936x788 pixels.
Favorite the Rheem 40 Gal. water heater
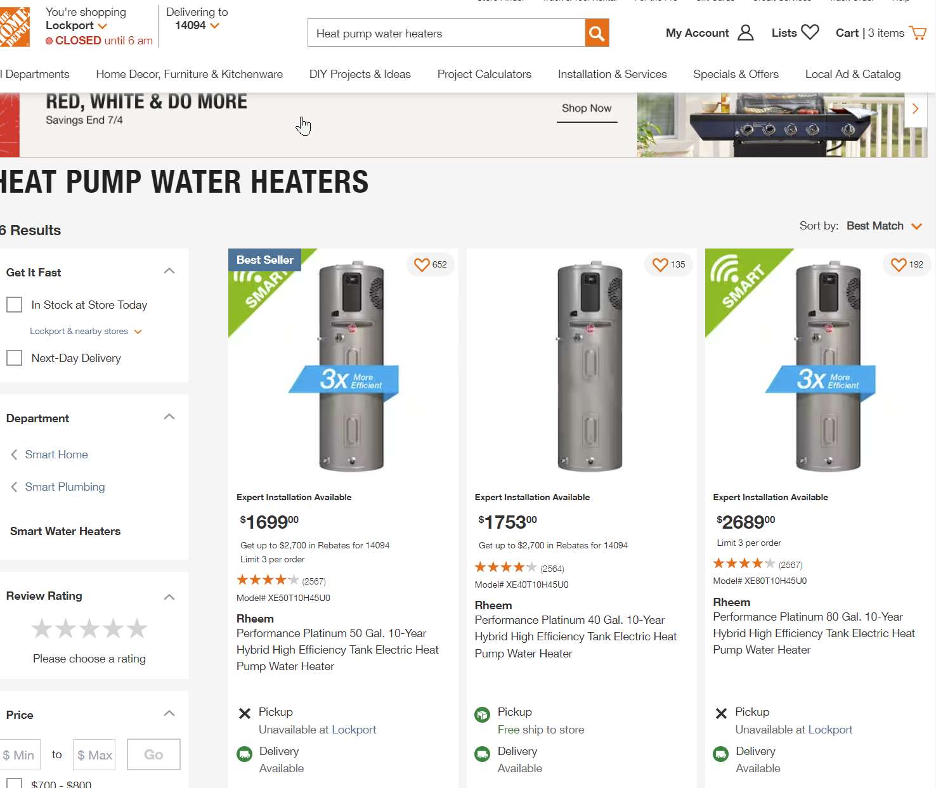pos(660,264)
